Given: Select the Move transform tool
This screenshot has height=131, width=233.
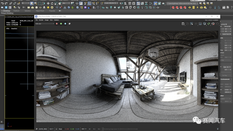Looking at the screenshot, I should [x=48, y=3].
